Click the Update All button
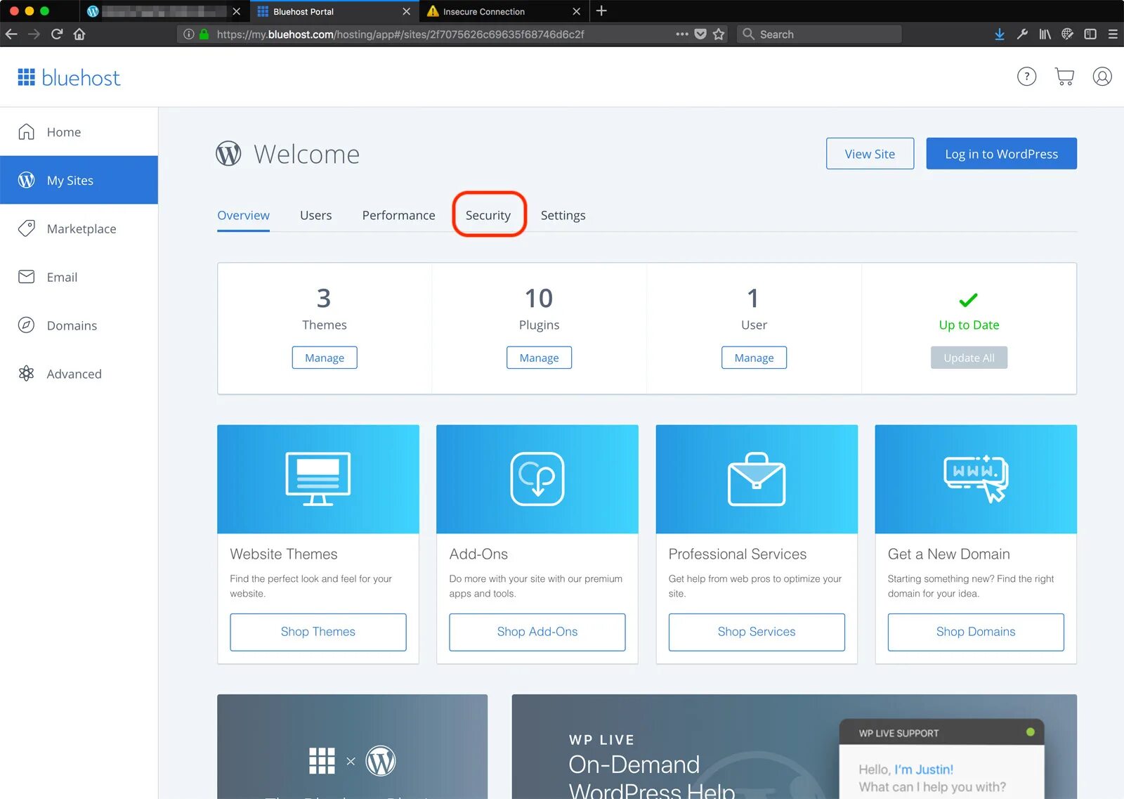 pos(969,358)
